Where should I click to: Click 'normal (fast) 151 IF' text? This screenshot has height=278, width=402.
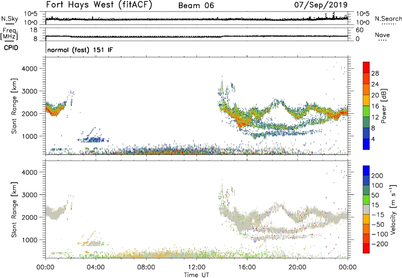tap(80, 50)
